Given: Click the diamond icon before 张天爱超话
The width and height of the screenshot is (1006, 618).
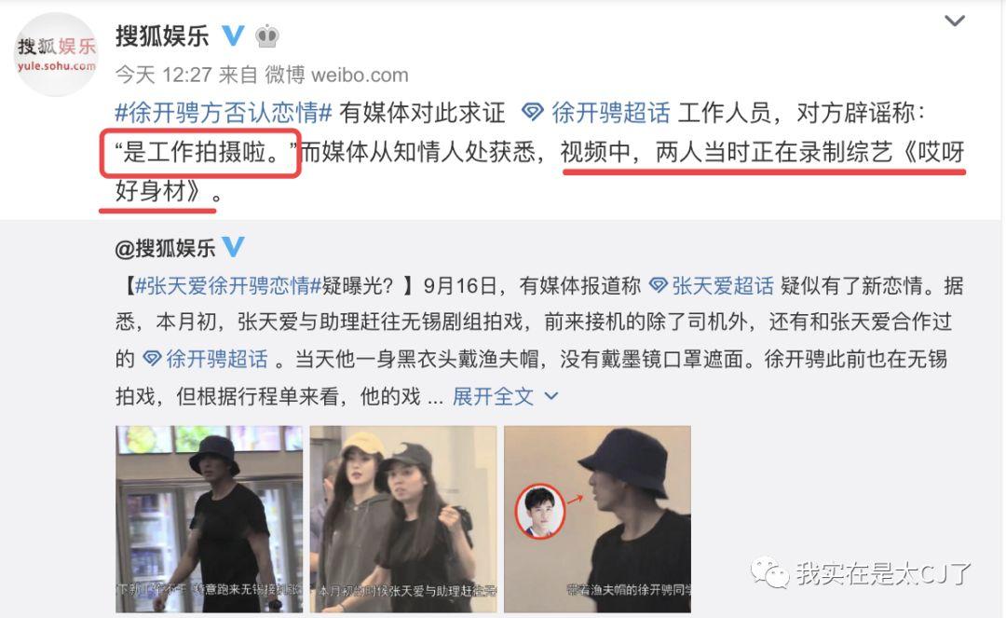Looking at the screenshot, I should pos(659,285).
